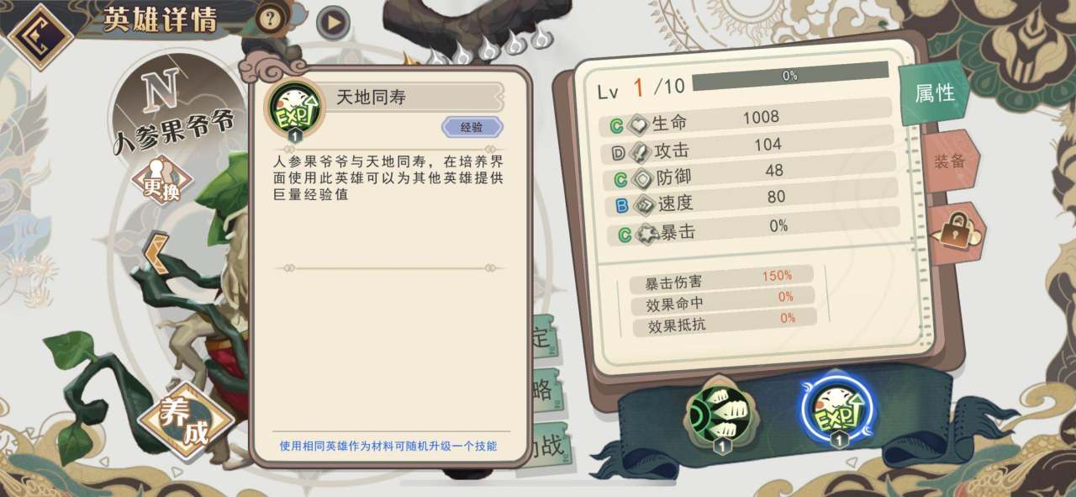Click the 更换 hero swap icon
Image resolution: width=1076 pixels, height=497 pixels.
click(x=161, y=182)
